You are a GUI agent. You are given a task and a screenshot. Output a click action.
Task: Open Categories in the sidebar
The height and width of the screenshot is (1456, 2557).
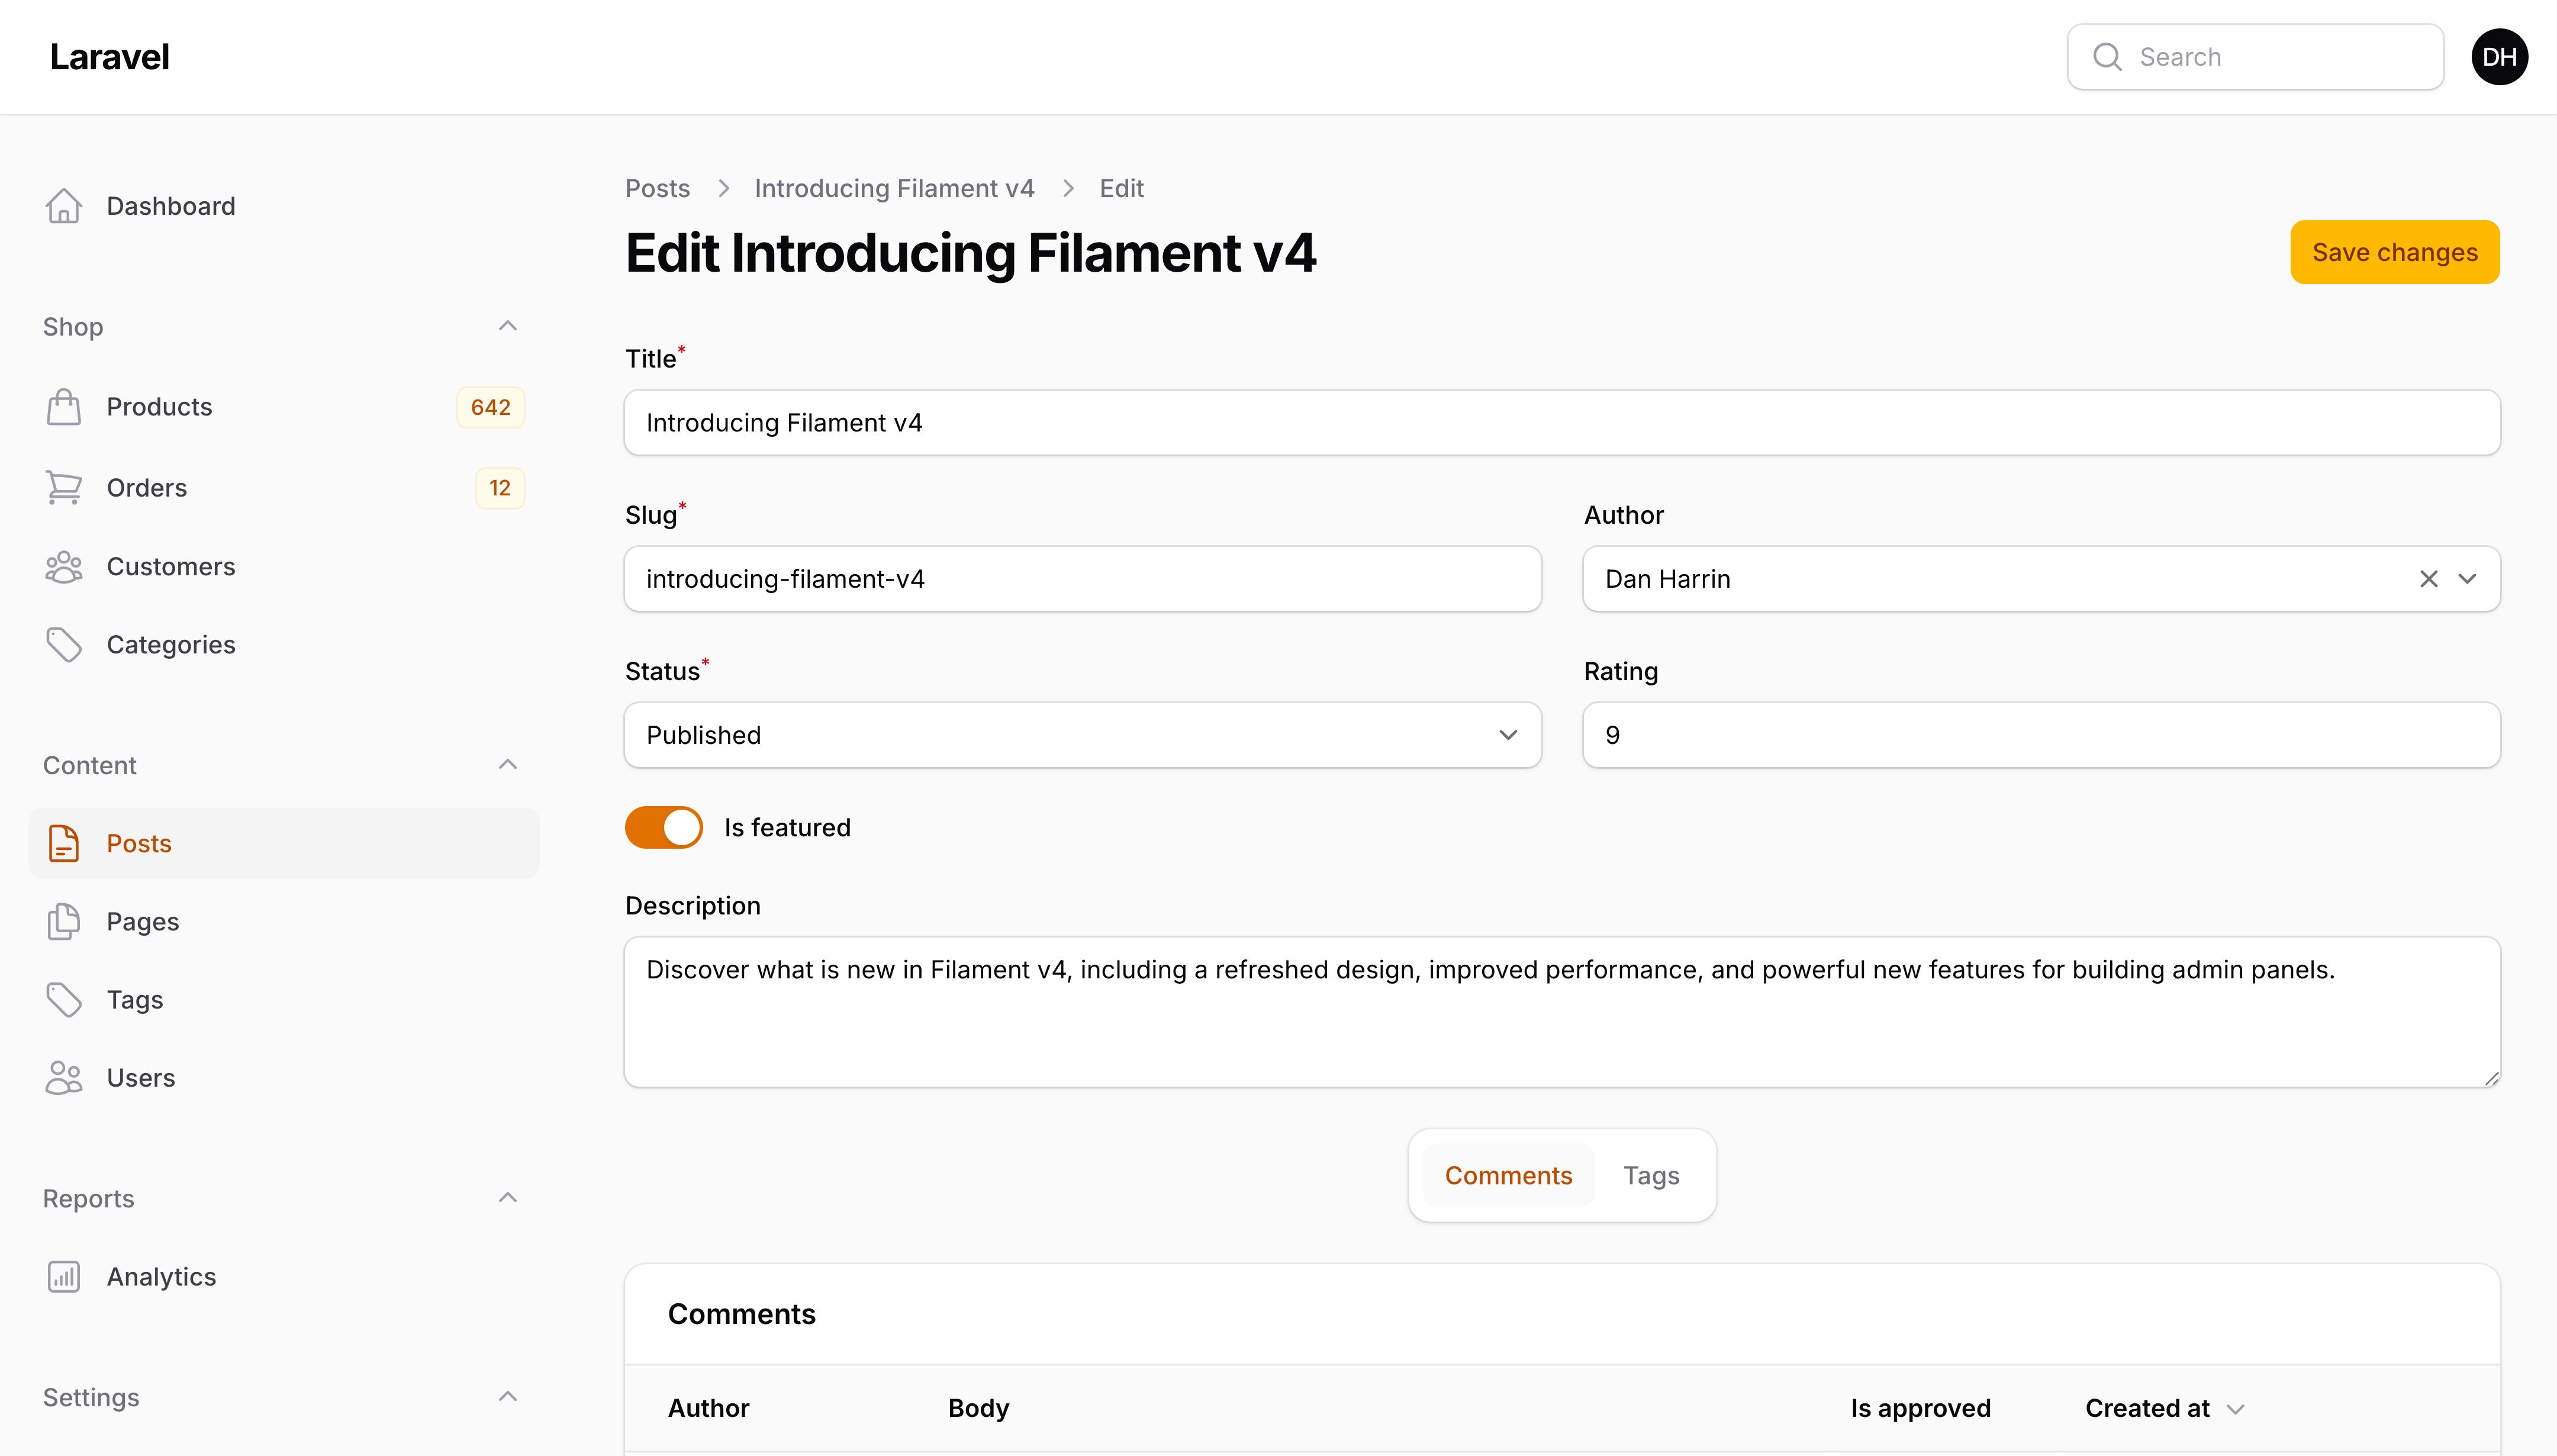(x=284, y=645)
